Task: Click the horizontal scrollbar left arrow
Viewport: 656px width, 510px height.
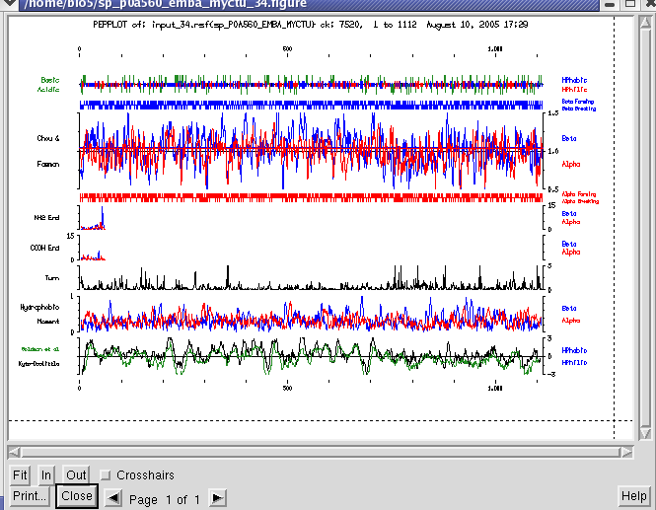Action: pos(14,452)
